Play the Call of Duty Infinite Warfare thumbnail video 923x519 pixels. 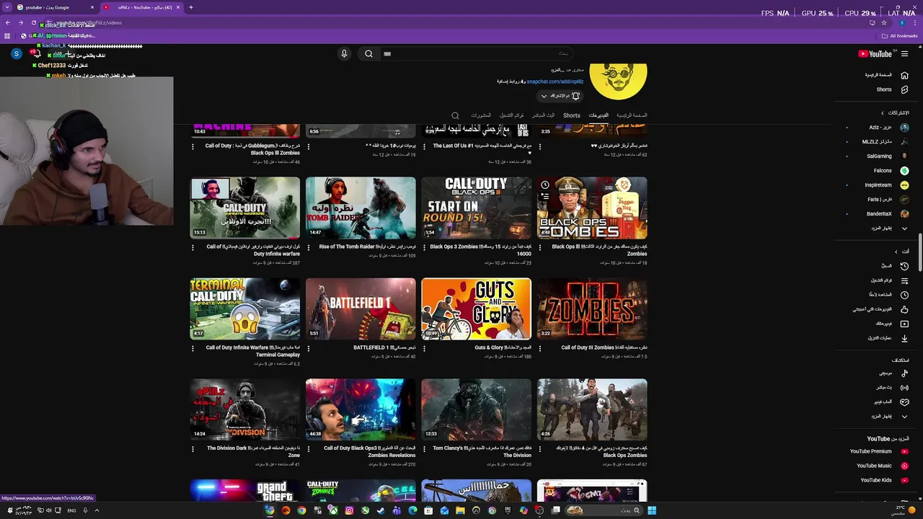(245, 208)
